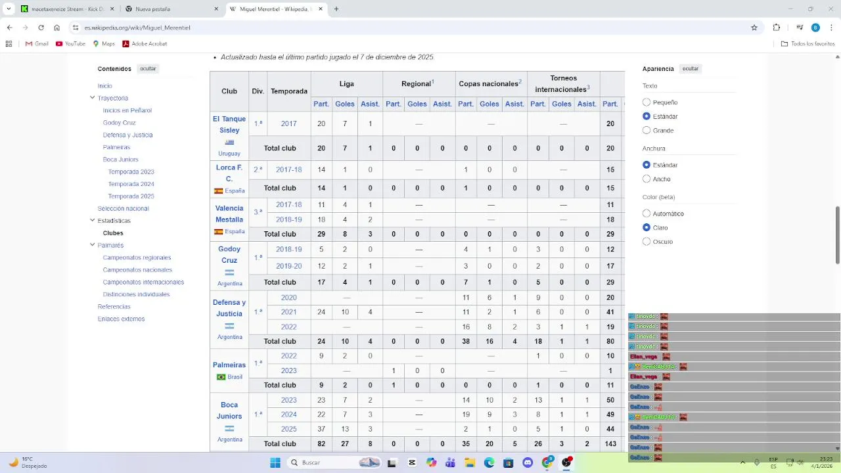Hide the Apariencia panel
841x473 pixels.
coord(691,68)
